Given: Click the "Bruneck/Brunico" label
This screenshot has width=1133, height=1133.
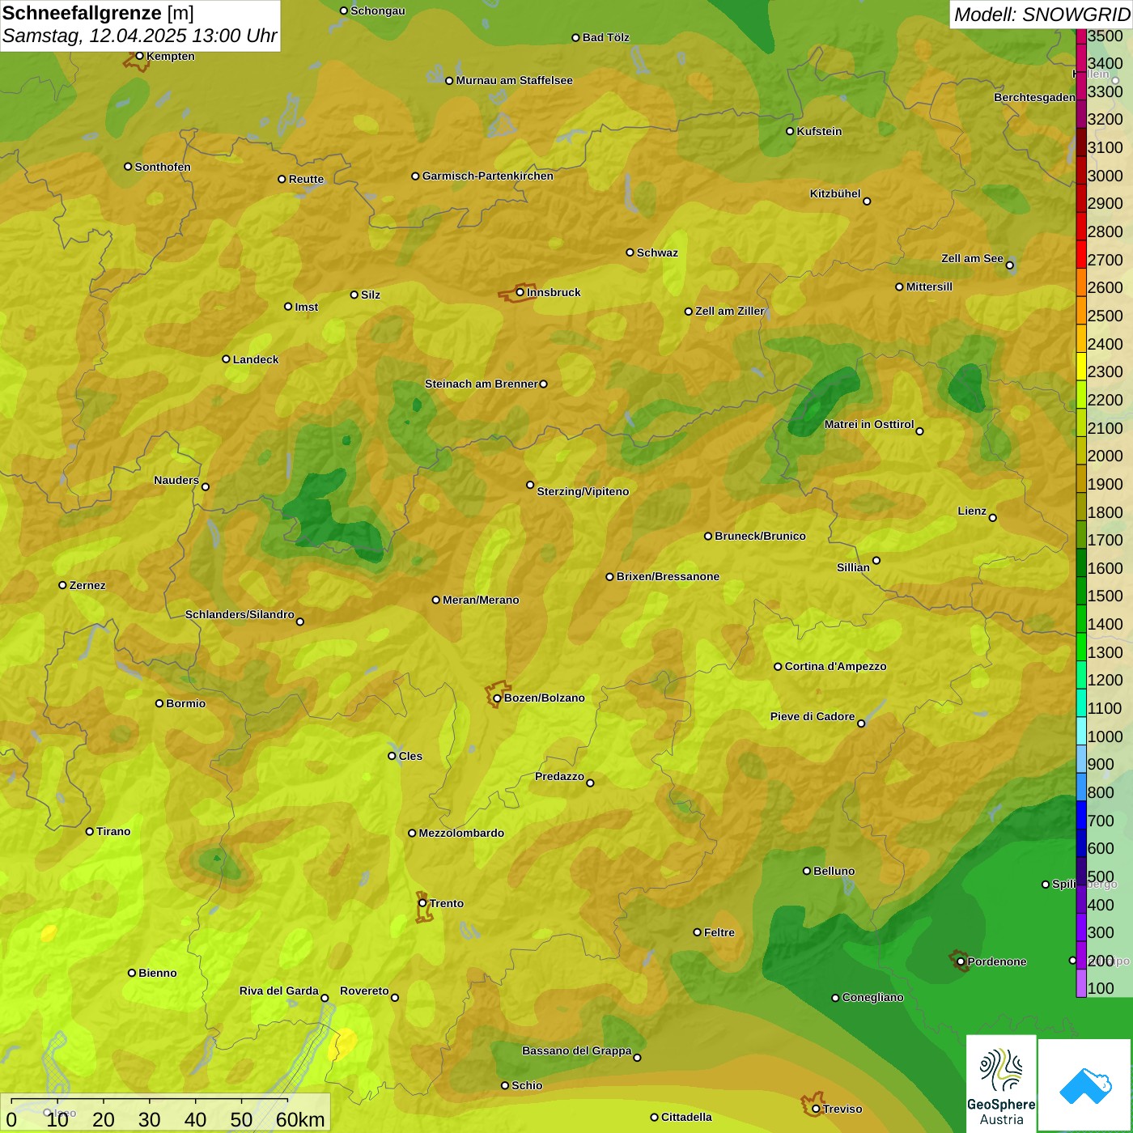Looking at the screenshot, I should coord(761,536).
